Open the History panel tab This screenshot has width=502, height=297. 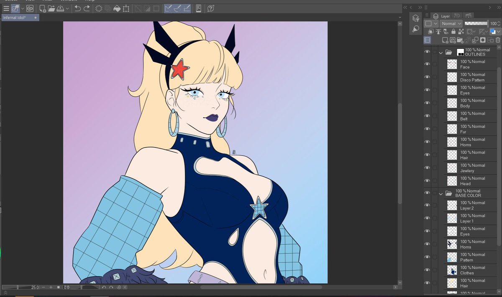click(x=457, y=16)
